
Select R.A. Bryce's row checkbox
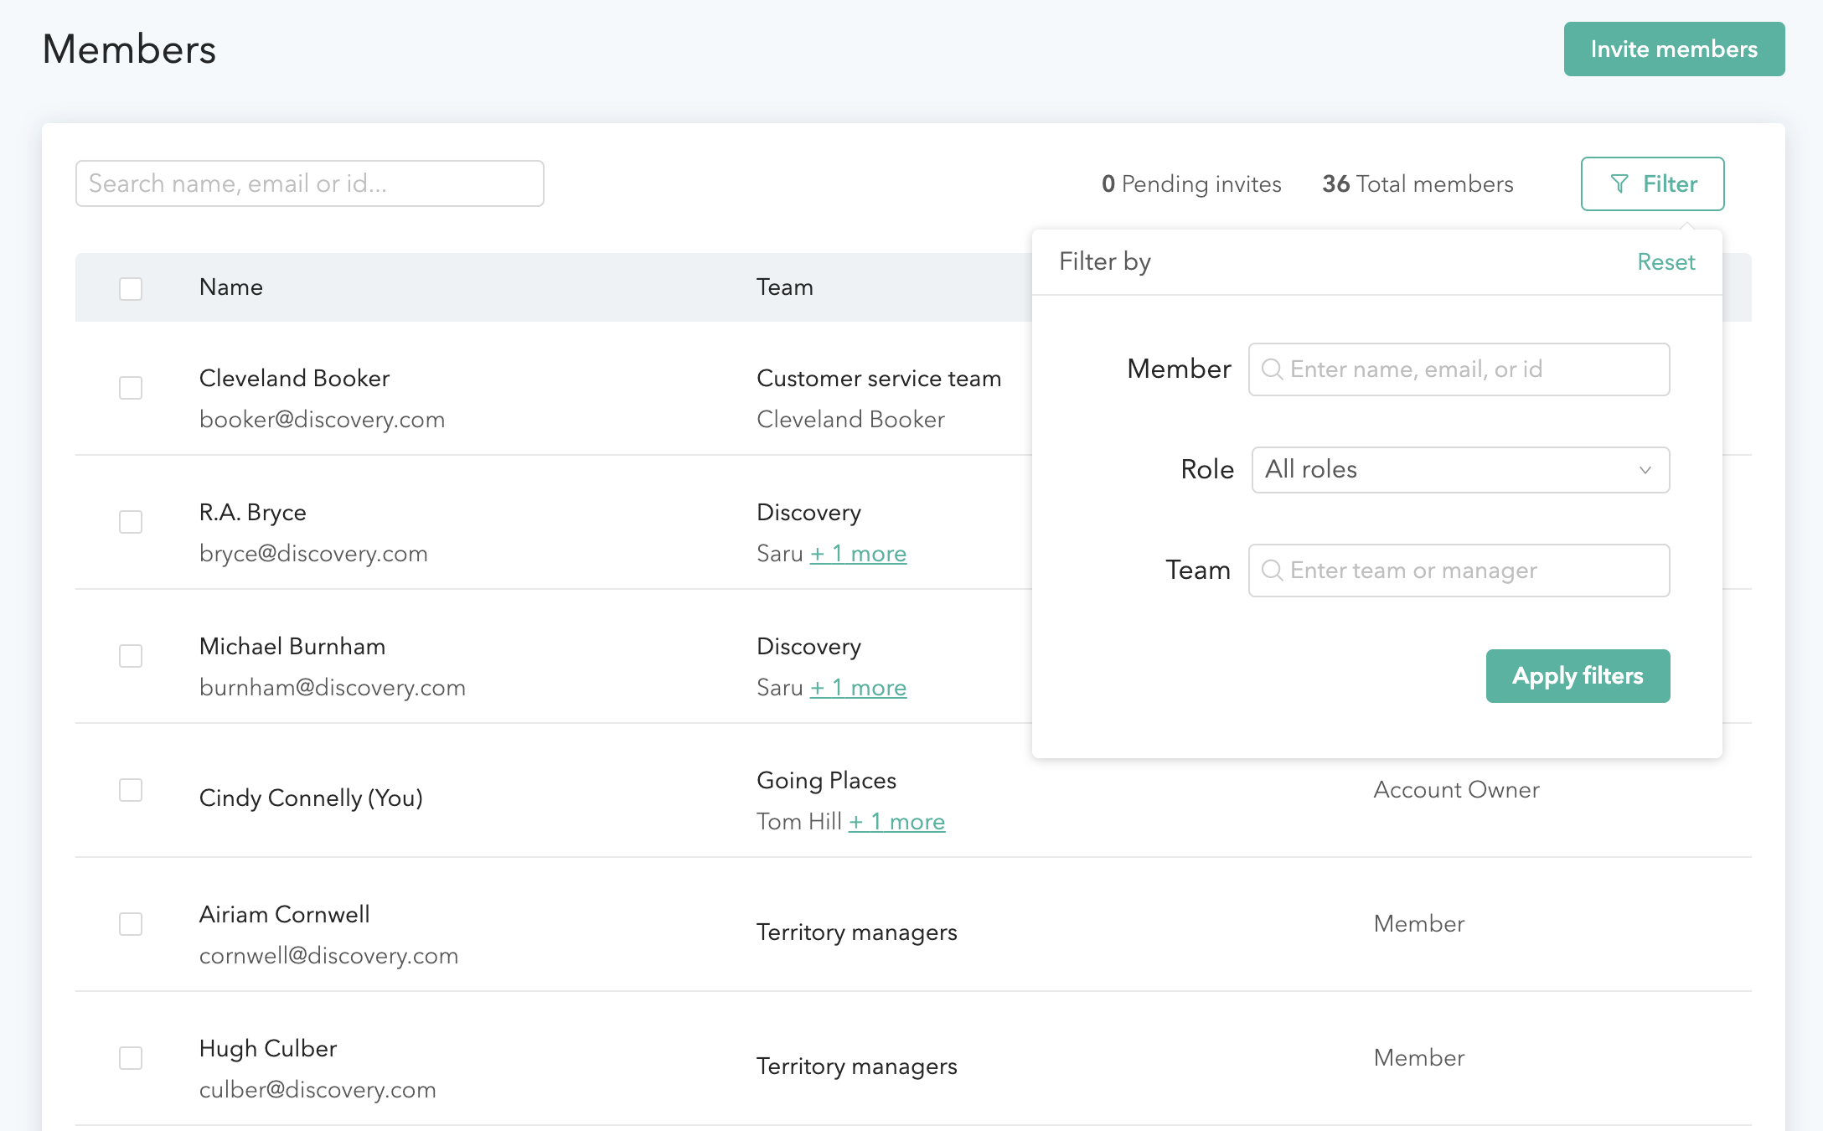pyautogui.click(x=131, y=522)
